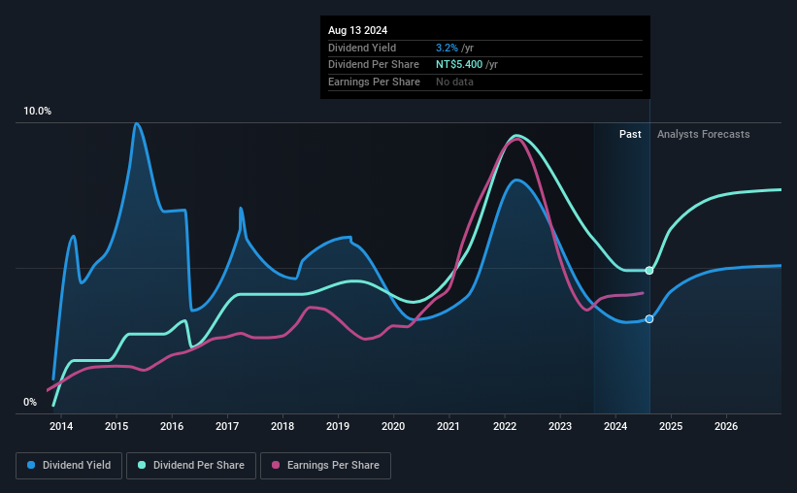Select the Dividend Per Share data point marker

(x=649, y=271)
